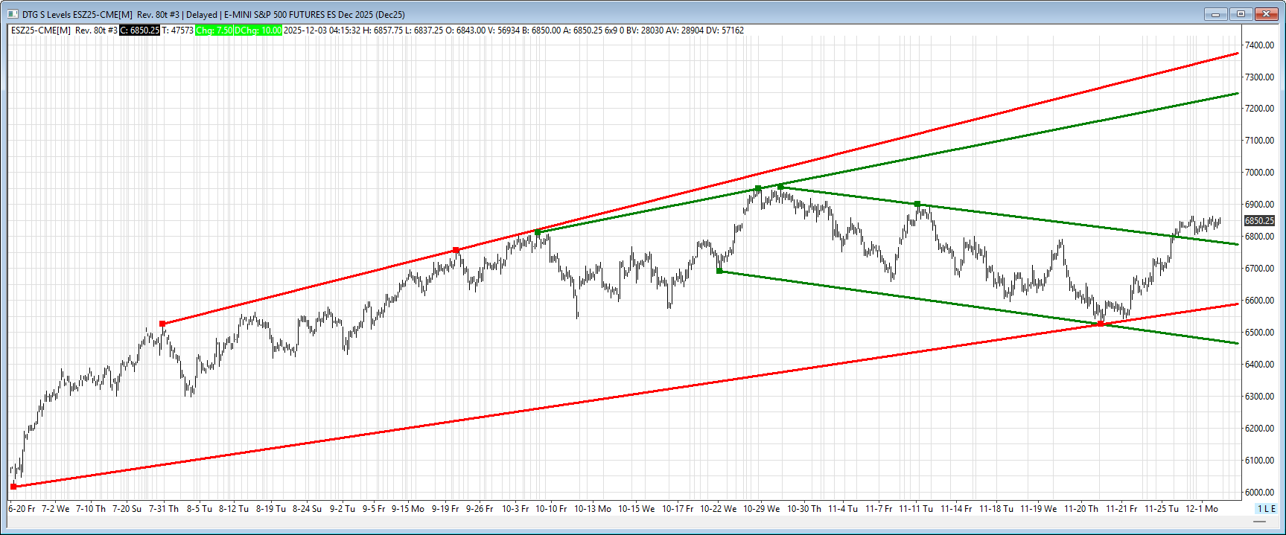Click the chart window icon in title bar
The image size is (1286, 535).
pos(13,14)
